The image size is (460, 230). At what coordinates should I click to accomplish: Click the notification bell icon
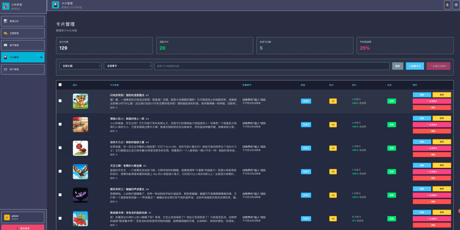coord(447,5)
